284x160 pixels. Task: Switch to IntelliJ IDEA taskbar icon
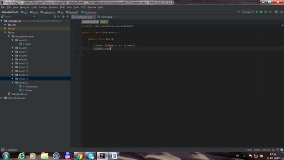tap(102, 156)
